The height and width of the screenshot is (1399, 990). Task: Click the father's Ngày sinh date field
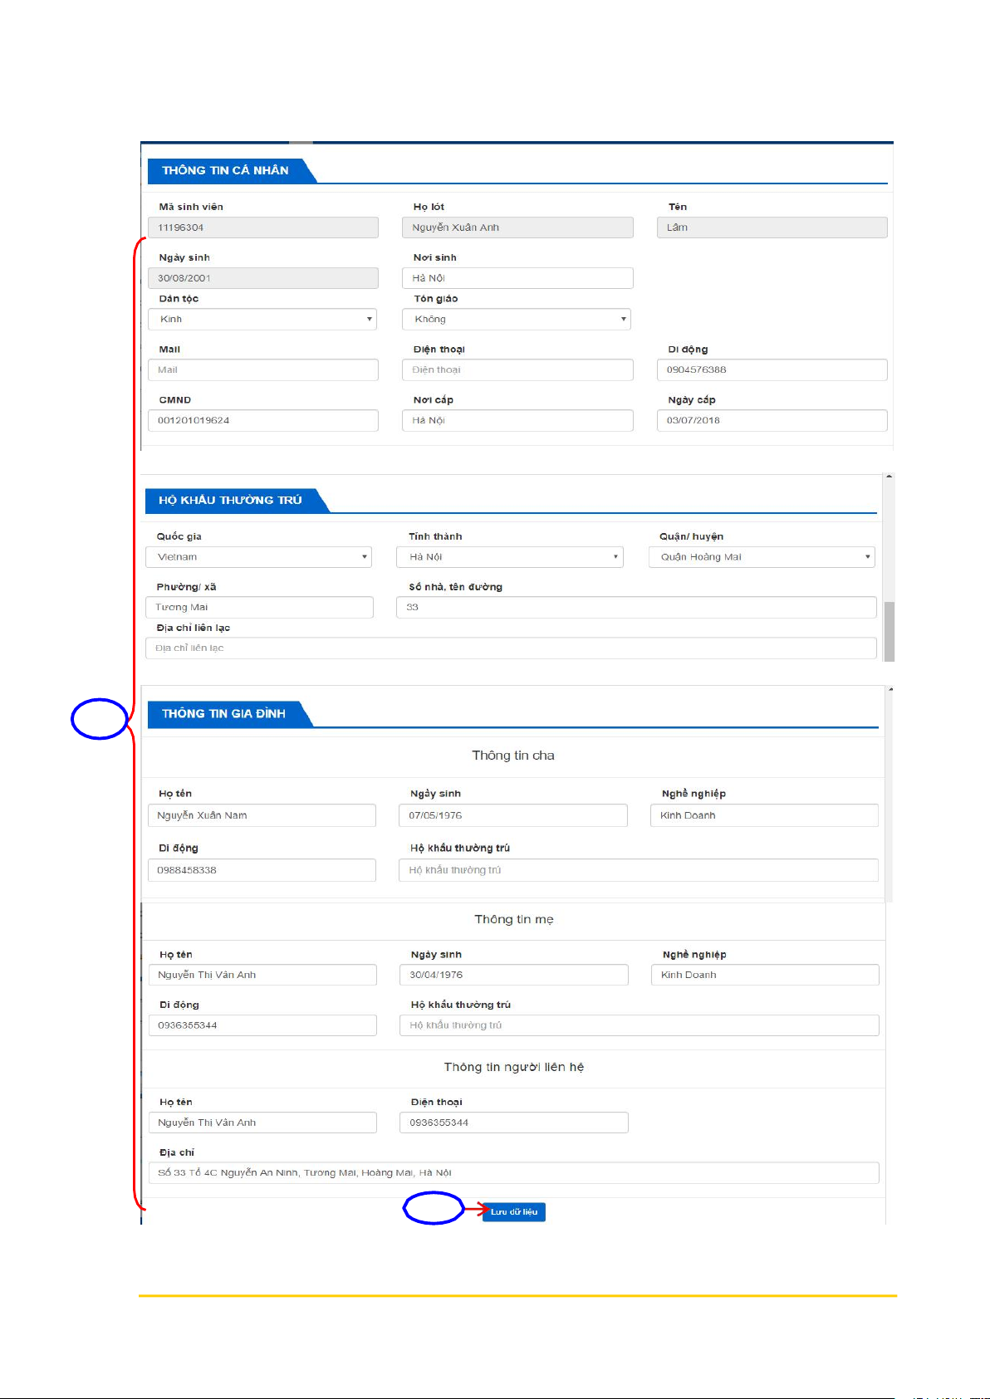pyautogui.click(x=512, y=816)
